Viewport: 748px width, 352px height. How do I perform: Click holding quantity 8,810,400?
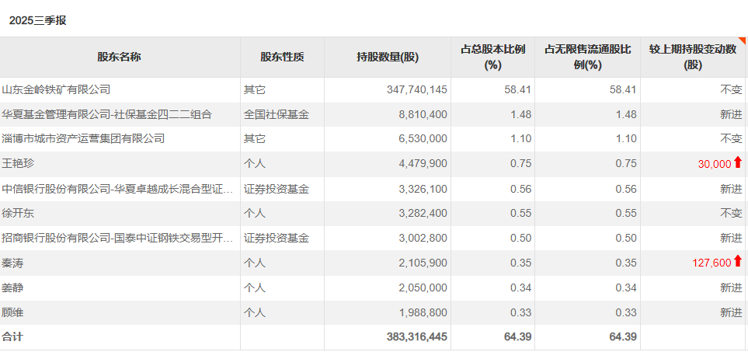tap(423, 114)
